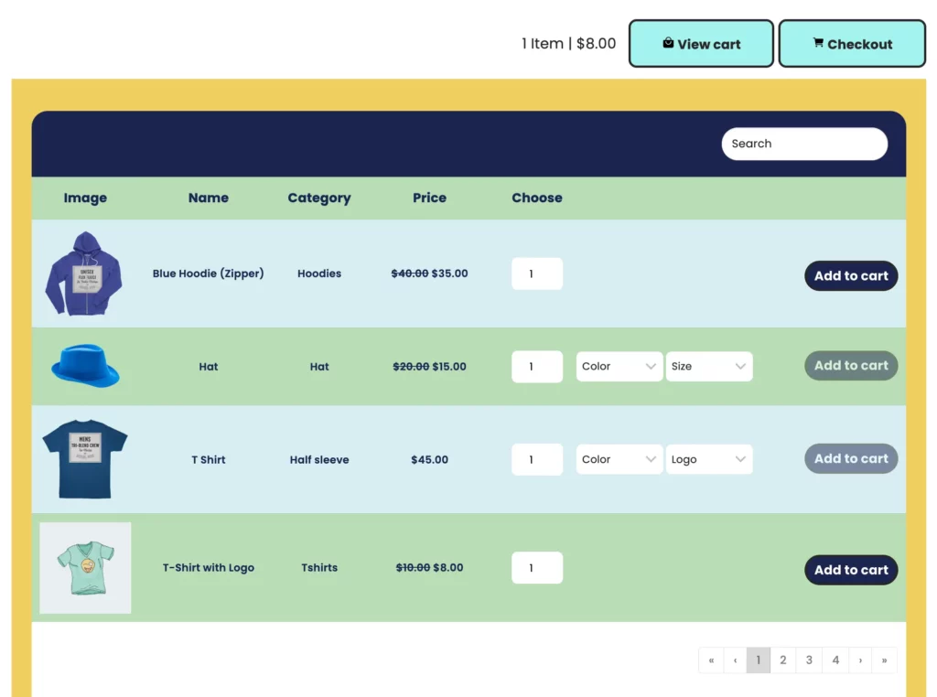Add Blue Hoodie (Zipper) to cart
Viewport: 937px width, 697px height.
click(850, 275)
